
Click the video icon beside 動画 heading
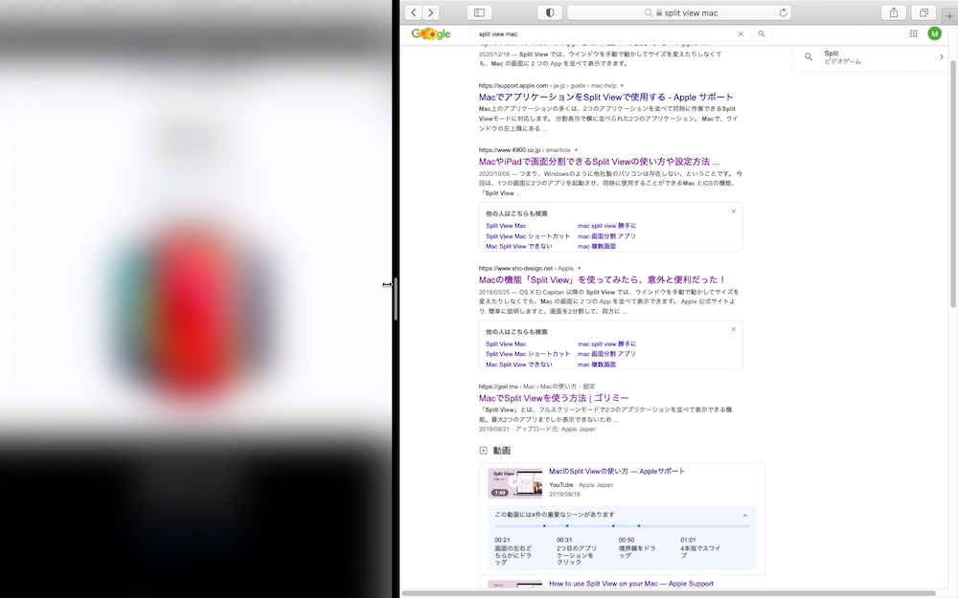[483, 451]
